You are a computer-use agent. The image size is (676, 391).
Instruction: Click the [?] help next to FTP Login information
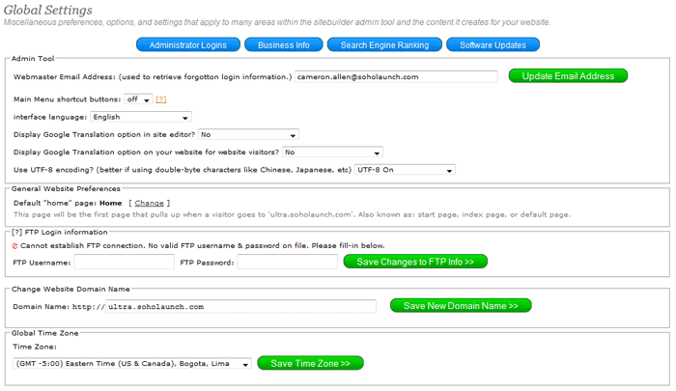pyautogui.click(x=16, y=232)
